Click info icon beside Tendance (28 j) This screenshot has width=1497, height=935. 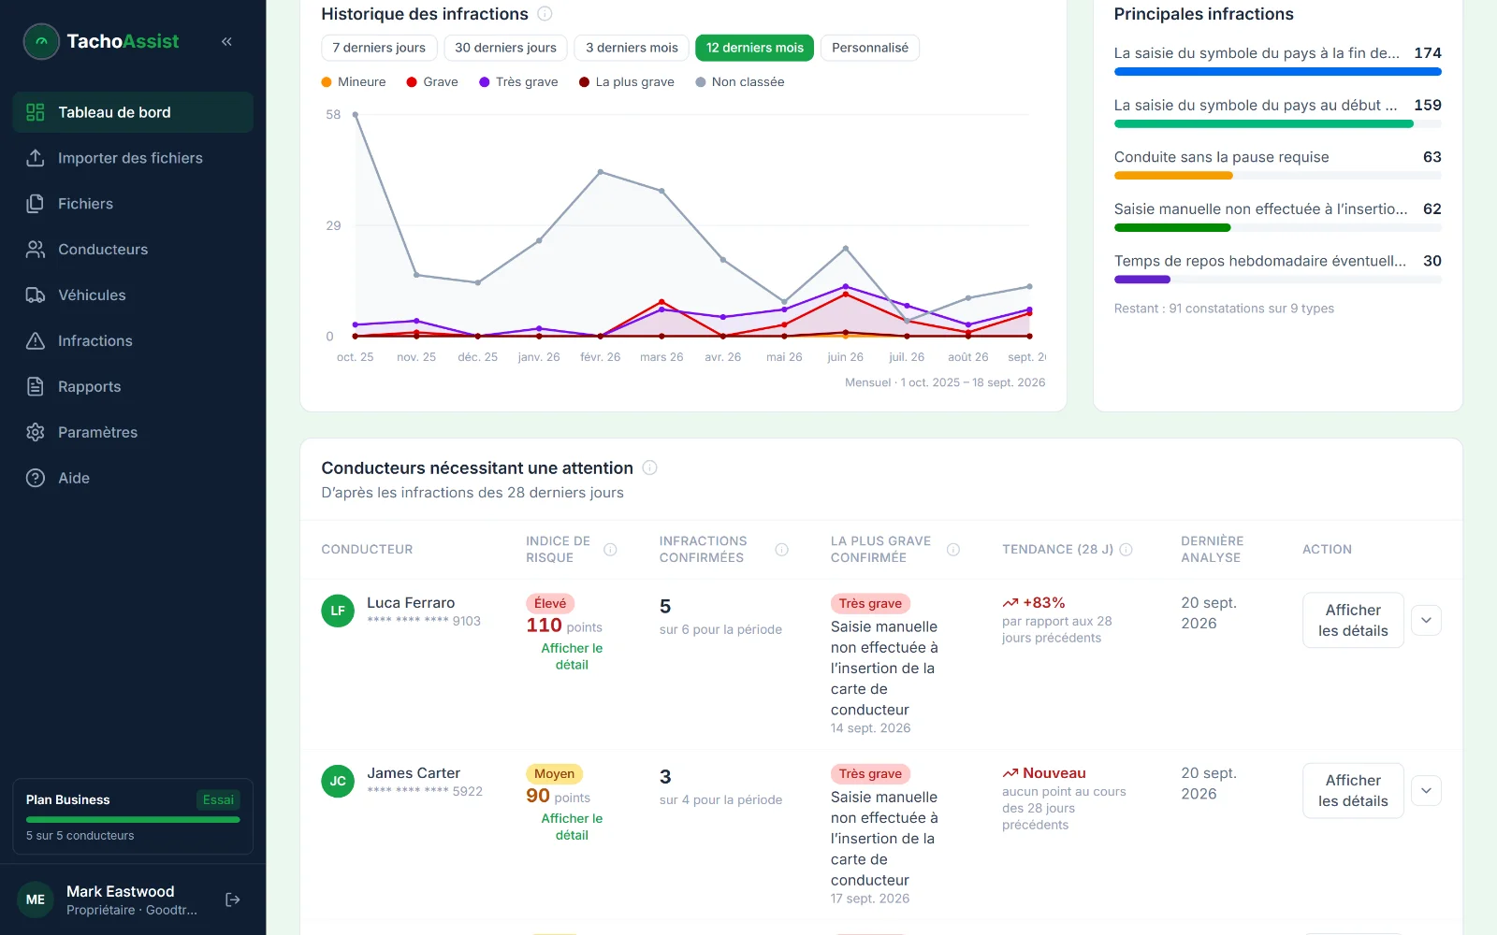(x=1126, y=550)
